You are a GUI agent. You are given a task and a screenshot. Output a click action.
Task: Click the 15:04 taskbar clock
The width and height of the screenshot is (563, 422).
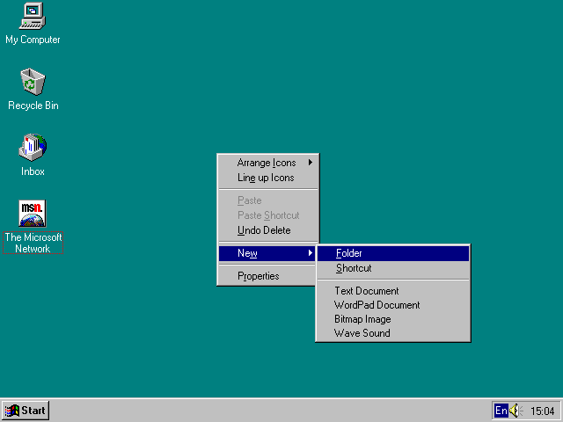pos(542,411)
